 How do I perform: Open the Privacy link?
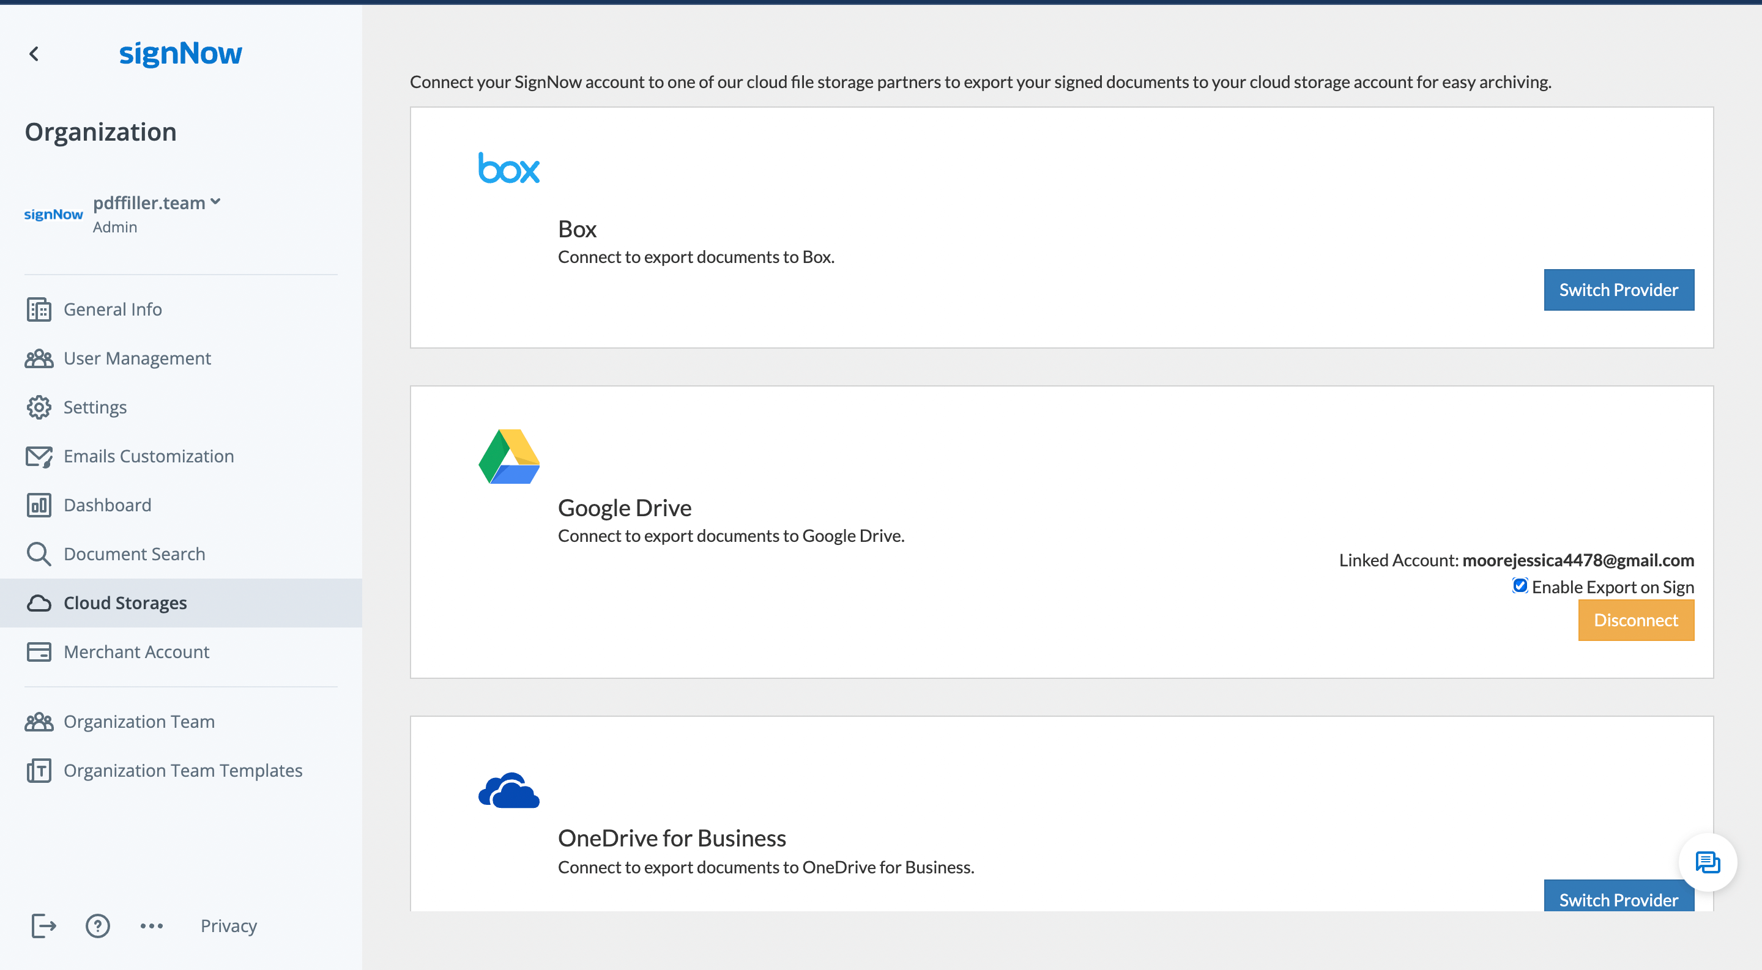pos(228,925)
